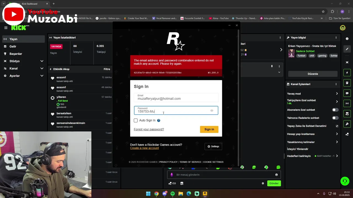Open Yapay Zeka ile Sohbet Denetimi link

[312, 126]
